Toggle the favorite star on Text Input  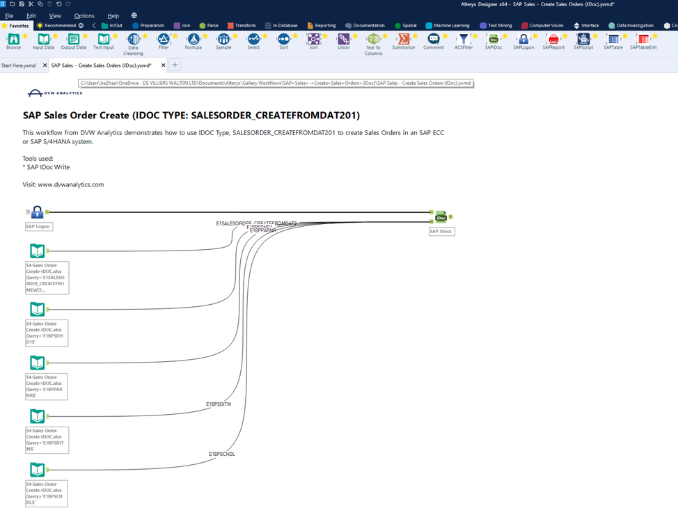point(115,35)
